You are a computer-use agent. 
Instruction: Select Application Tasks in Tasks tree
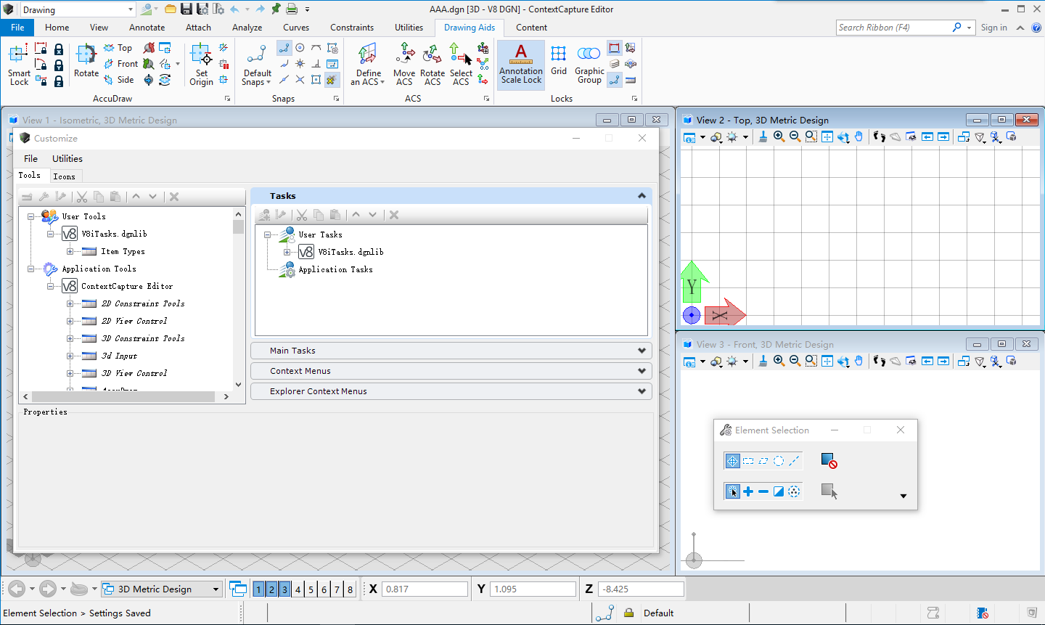coord(335,269)
